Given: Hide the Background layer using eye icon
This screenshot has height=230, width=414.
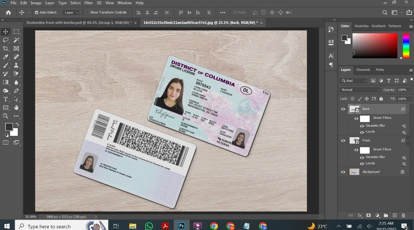Looking at the screenshot, I should (x=343, y=172).
